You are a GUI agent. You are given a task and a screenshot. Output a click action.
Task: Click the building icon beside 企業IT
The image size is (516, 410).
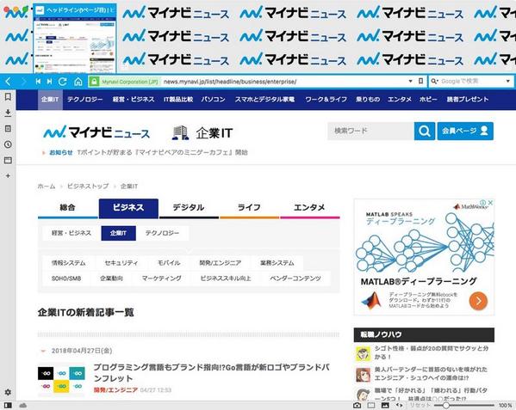tap(180, 133)
